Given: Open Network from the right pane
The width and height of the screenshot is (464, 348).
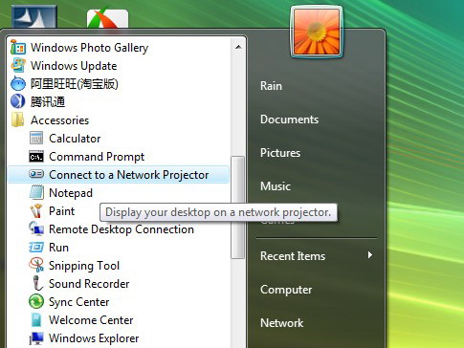Looking at the screenshot, I should [x=282, y=323].
